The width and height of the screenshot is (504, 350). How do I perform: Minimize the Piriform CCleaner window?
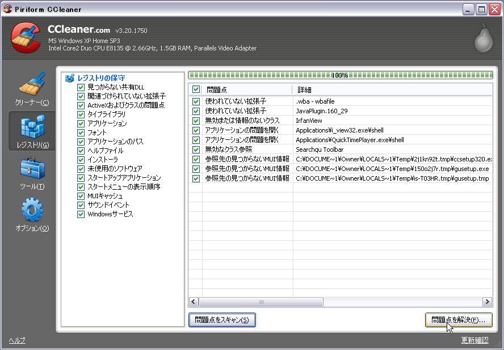coord(468,9)
